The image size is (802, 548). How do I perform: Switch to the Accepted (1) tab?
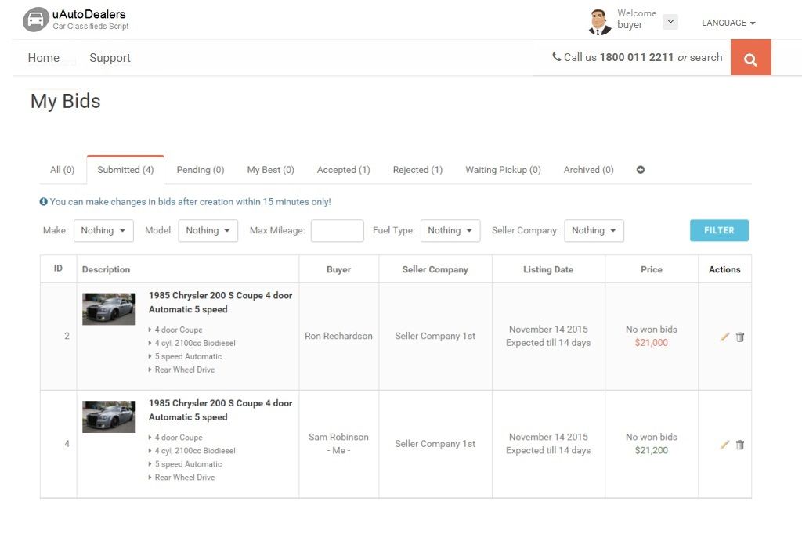343,170
